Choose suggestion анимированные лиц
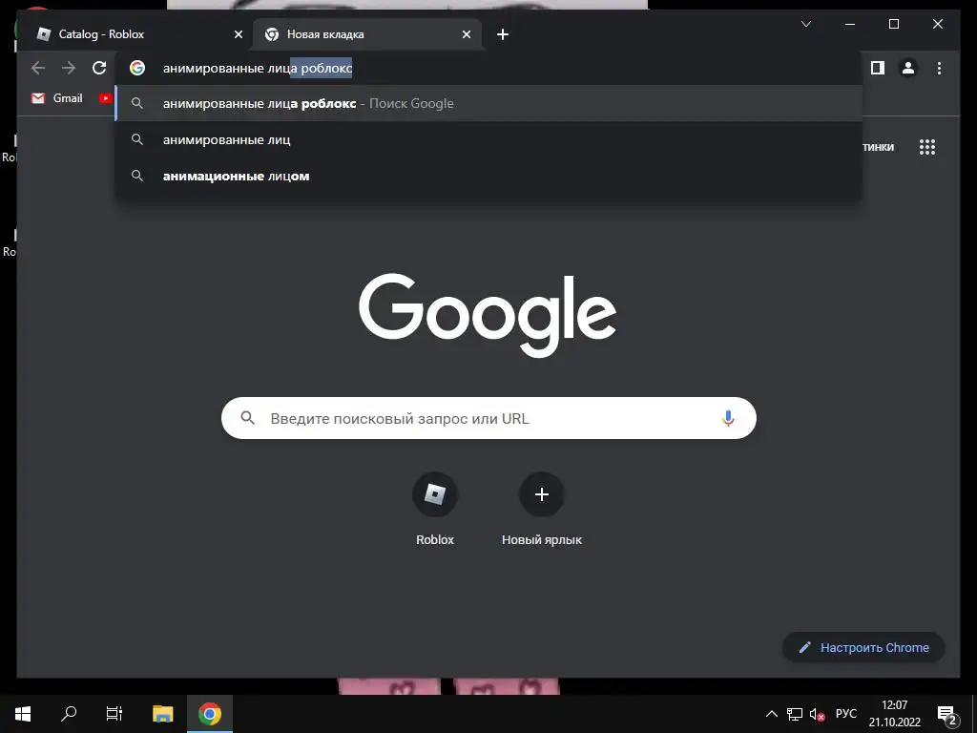Viewport: 977px width, 733px height. click(x=488, y=139)
